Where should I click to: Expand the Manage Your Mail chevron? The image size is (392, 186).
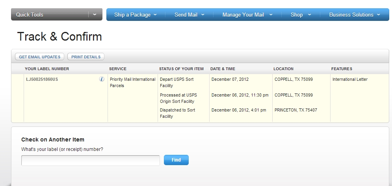[271, 15]
